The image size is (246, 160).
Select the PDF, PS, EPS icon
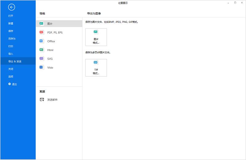click(42, 32)
